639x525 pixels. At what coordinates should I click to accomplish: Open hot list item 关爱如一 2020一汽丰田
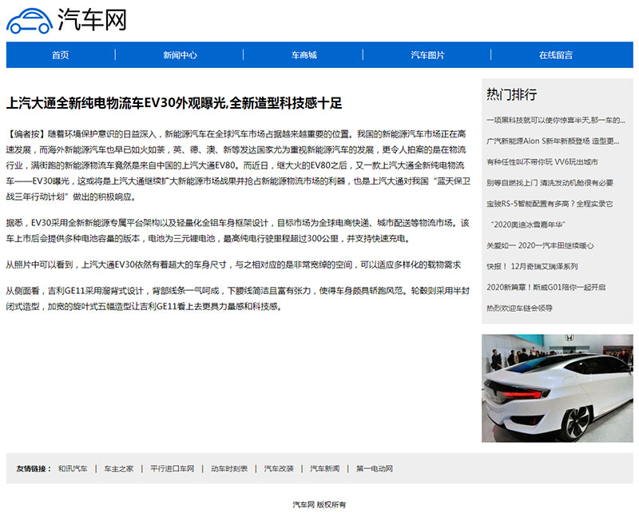click(540, 245)
